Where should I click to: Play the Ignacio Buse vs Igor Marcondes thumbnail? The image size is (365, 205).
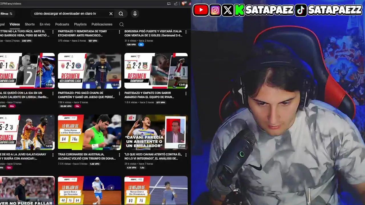pos(90,190)
